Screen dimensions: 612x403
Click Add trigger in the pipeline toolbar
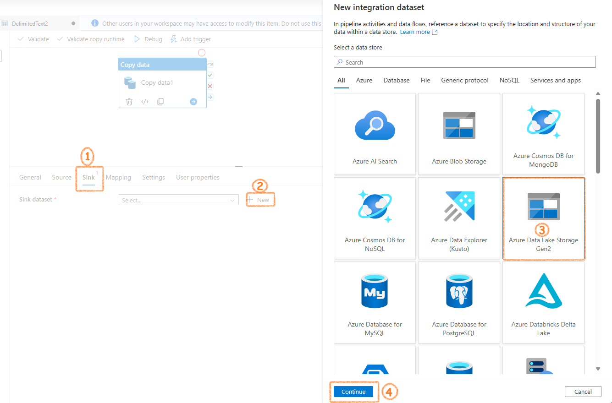tap(191, 39)
